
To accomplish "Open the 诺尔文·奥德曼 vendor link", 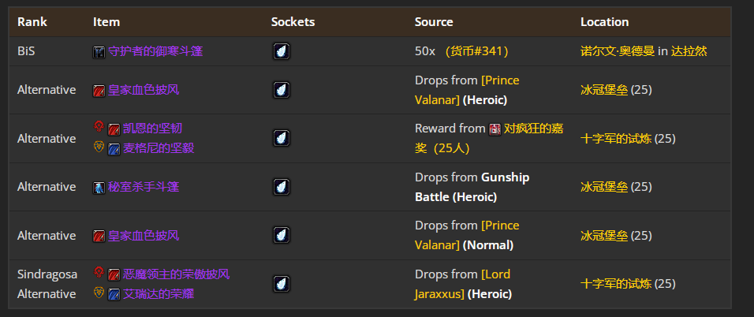I will click(x=618, y=51).
